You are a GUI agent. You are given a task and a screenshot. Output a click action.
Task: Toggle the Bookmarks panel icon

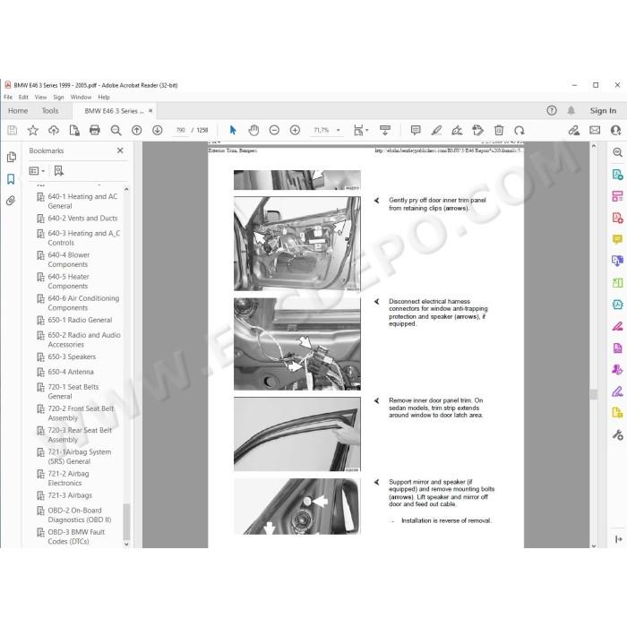(11, 179)
